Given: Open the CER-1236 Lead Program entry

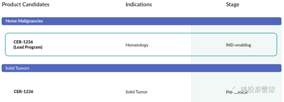Looking at the screenshot, I should [x=28, y=45].
